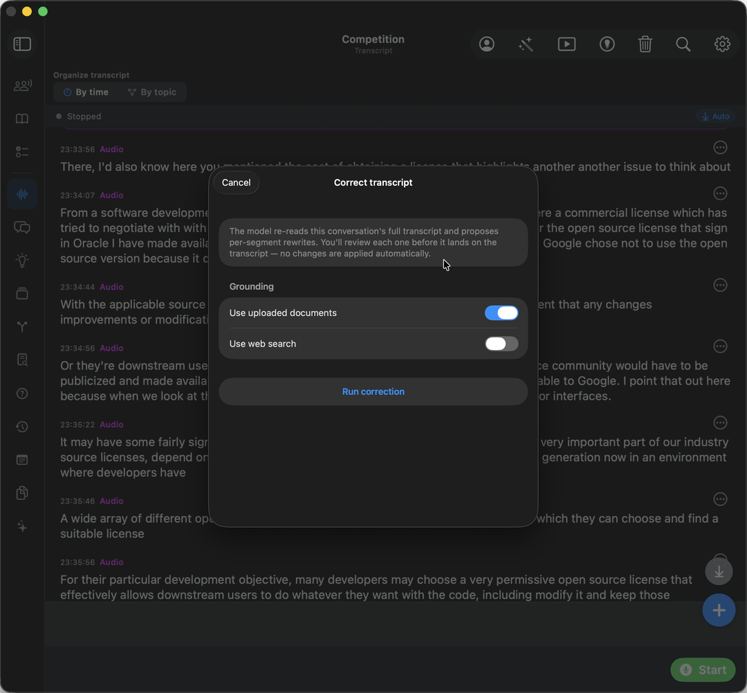The height and width of the screenshot is (693, 747).
Task: Click the Competition title heading
Action: click(x=373, y=39)
